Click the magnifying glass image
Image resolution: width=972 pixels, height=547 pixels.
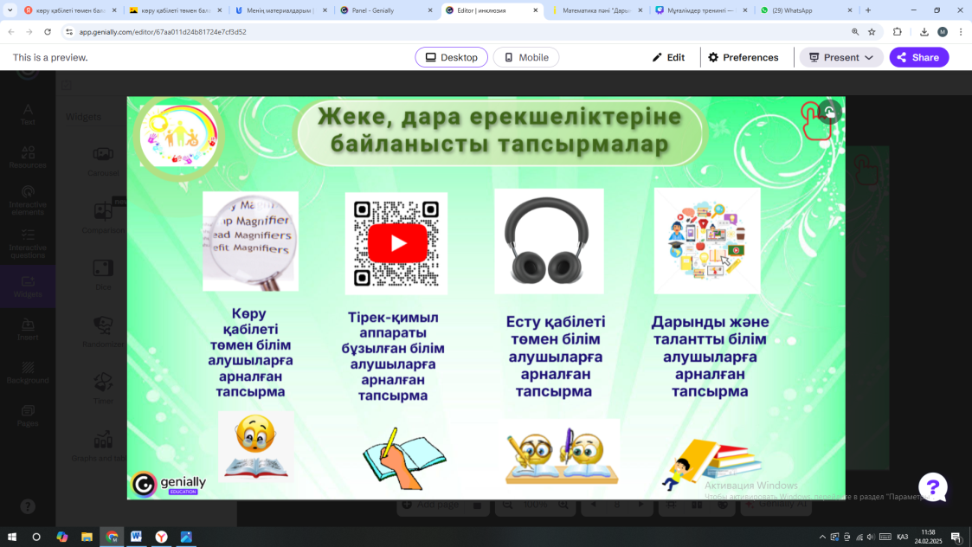250,241
